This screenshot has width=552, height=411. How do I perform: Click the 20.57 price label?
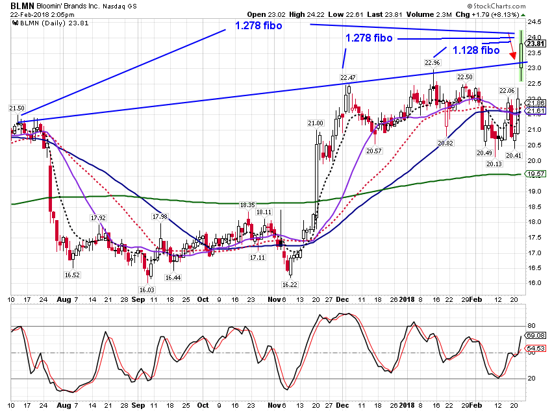374,151
